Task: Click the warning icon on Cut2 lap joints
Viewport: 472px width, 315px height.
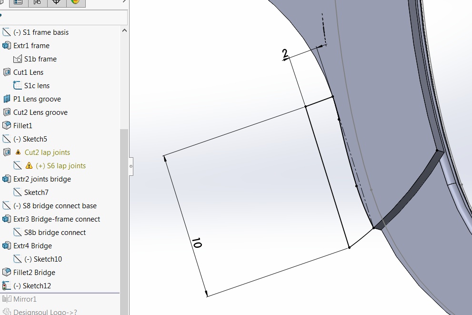Action: [x=18, y=152]
